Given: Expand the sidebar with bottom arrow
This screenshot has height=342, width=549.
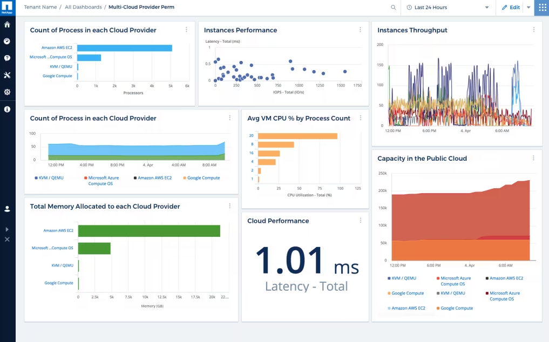Looking at the screenshot, I should (7, 229).
